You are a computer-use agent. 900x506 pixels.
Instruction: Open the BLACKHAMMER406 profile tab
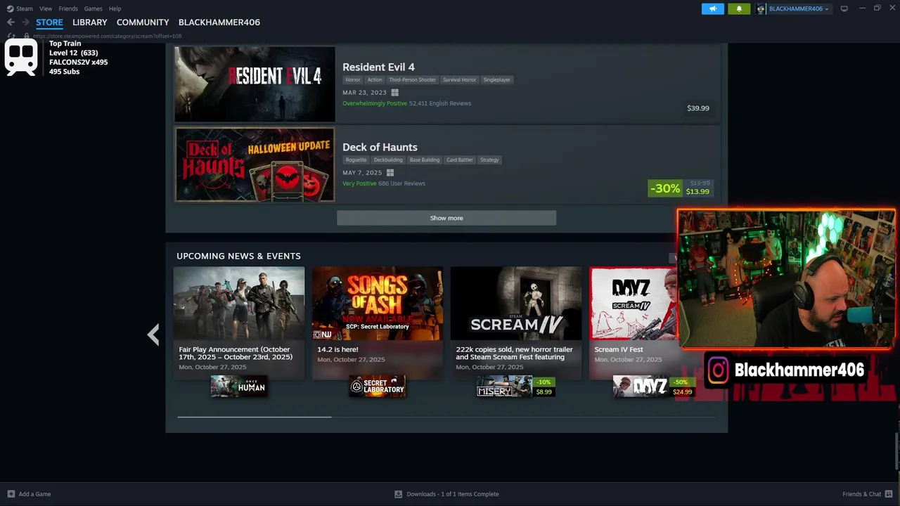click(219, 22)
